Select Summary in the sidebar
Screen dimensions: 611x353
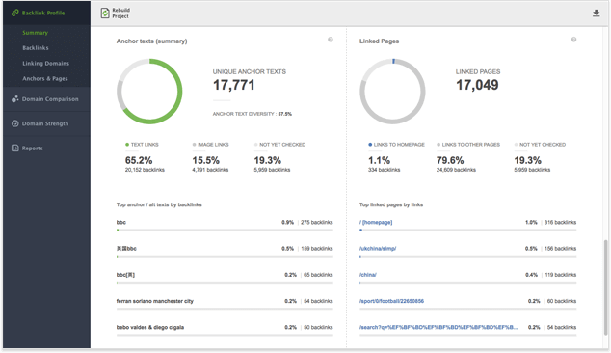[x=35, y=33]
